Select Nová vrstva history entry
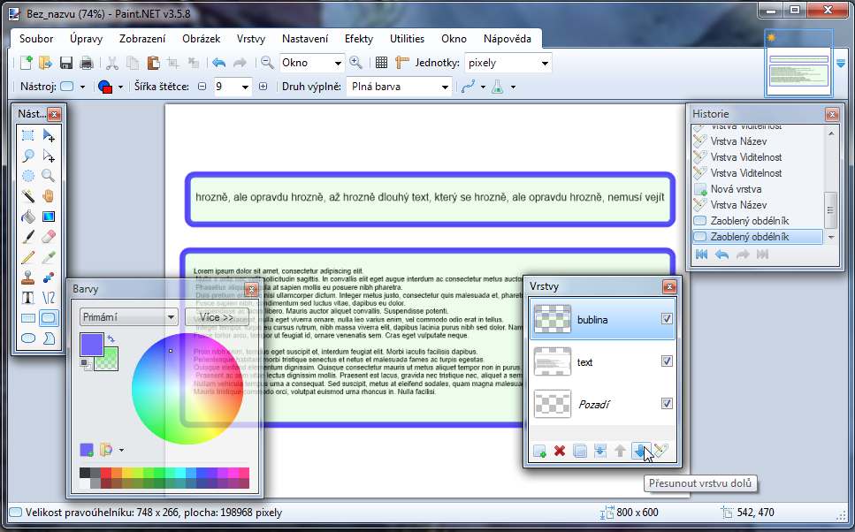Image resolution: width=855 pixels, height=532 pixels. click(x=736, y=189)
